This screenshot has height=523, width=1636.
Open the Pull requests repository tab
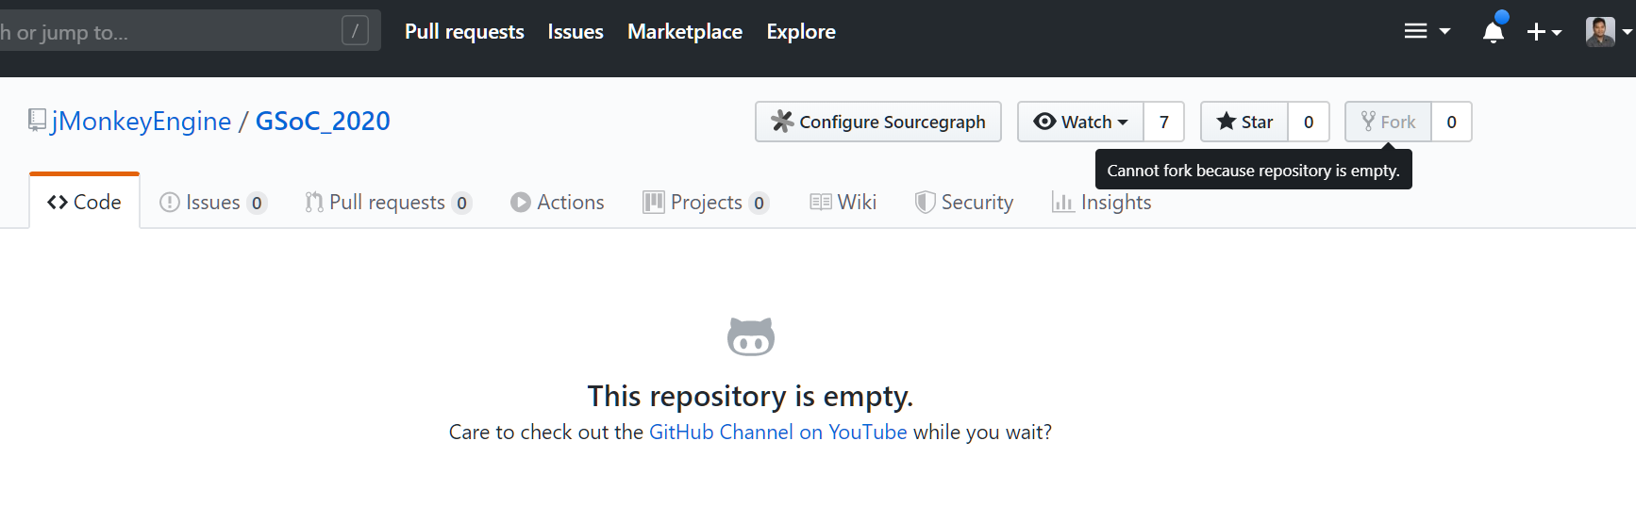[388, 203]
